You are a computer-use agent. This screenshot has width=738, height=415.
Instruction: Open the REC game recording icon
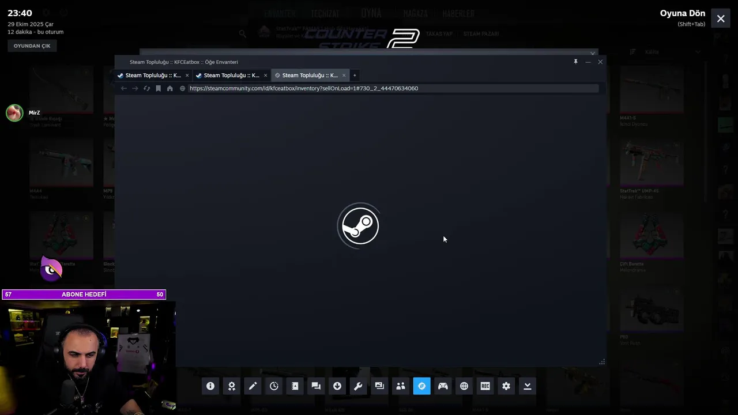click(485, 386)
